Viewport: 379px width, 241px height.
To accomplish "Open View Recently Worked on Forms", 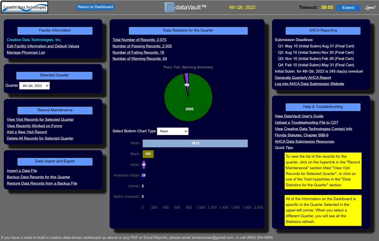I will tap(34, 126).
